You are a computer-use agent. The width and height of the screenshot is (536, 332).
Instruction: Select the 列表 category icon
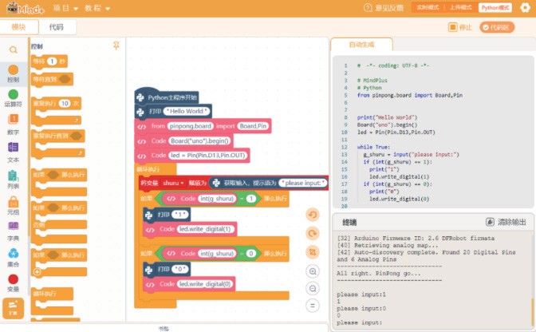13,176
